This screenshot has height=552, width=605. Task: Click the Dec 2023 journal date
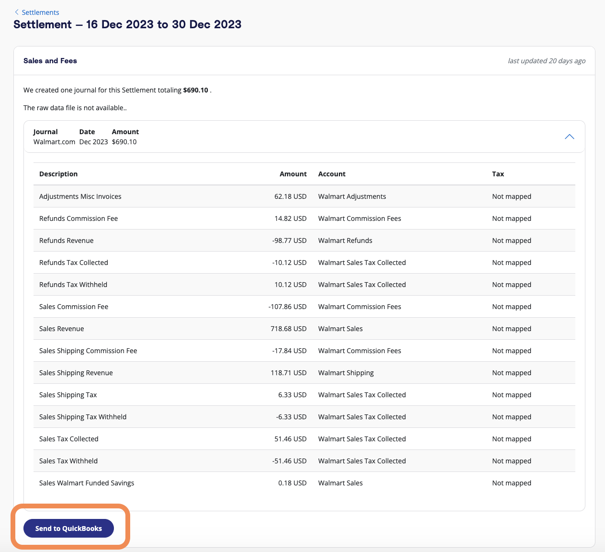pos(93,142)
